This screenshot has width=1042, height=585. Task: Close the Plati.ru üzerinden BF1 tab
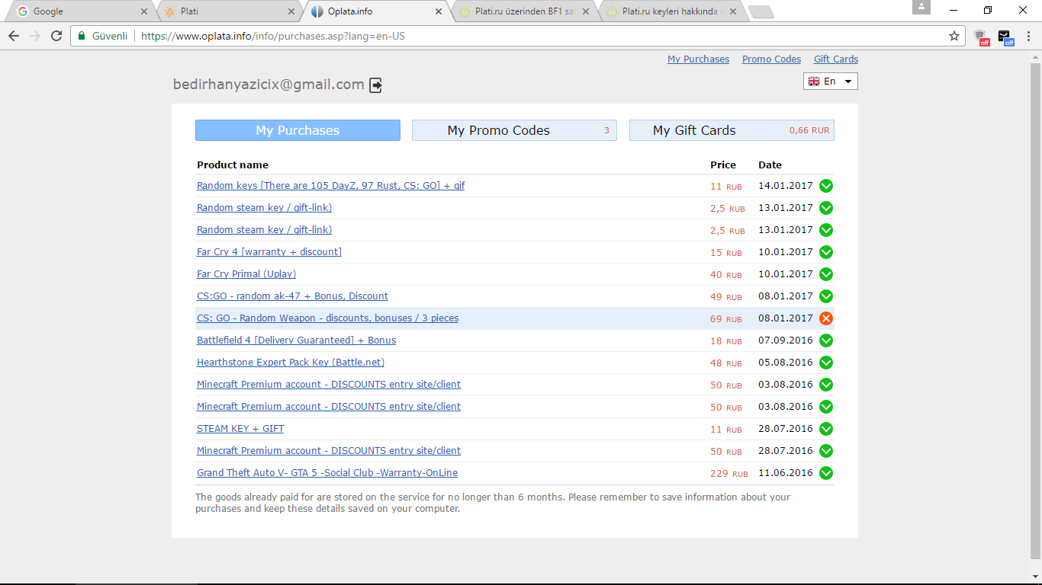585,11
